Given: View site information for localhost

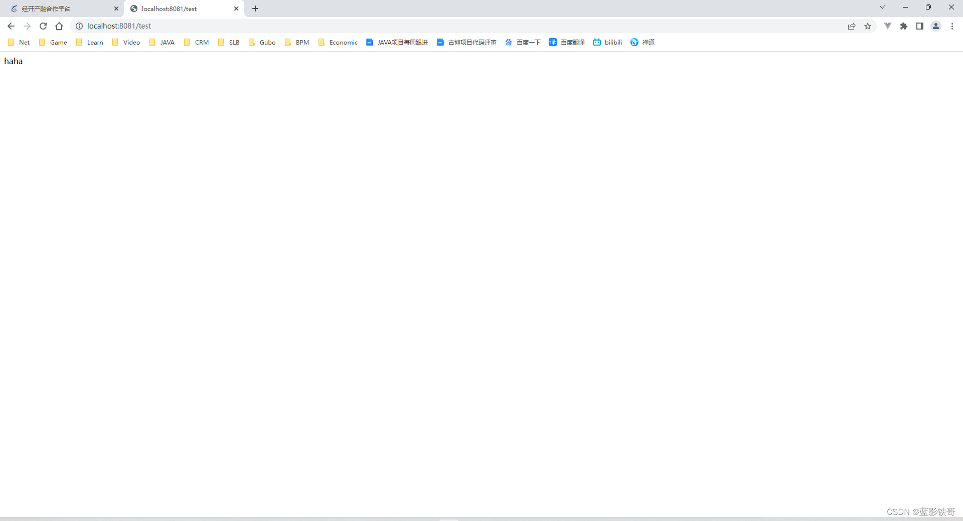Looking at the screenshot, I should [79, 26].
